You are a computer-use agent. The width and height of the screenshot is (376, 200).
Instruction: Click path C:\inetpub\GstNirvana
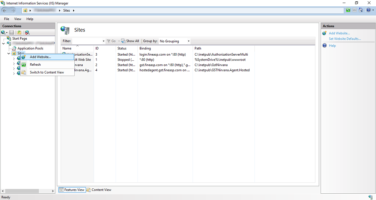(x=211, y=65)
